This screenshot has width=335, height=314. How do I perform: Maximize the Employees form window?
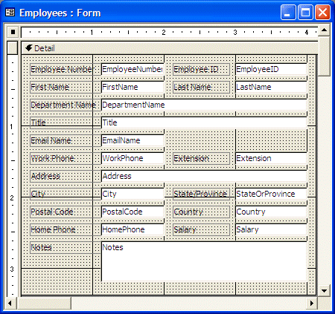pos(305,13)
